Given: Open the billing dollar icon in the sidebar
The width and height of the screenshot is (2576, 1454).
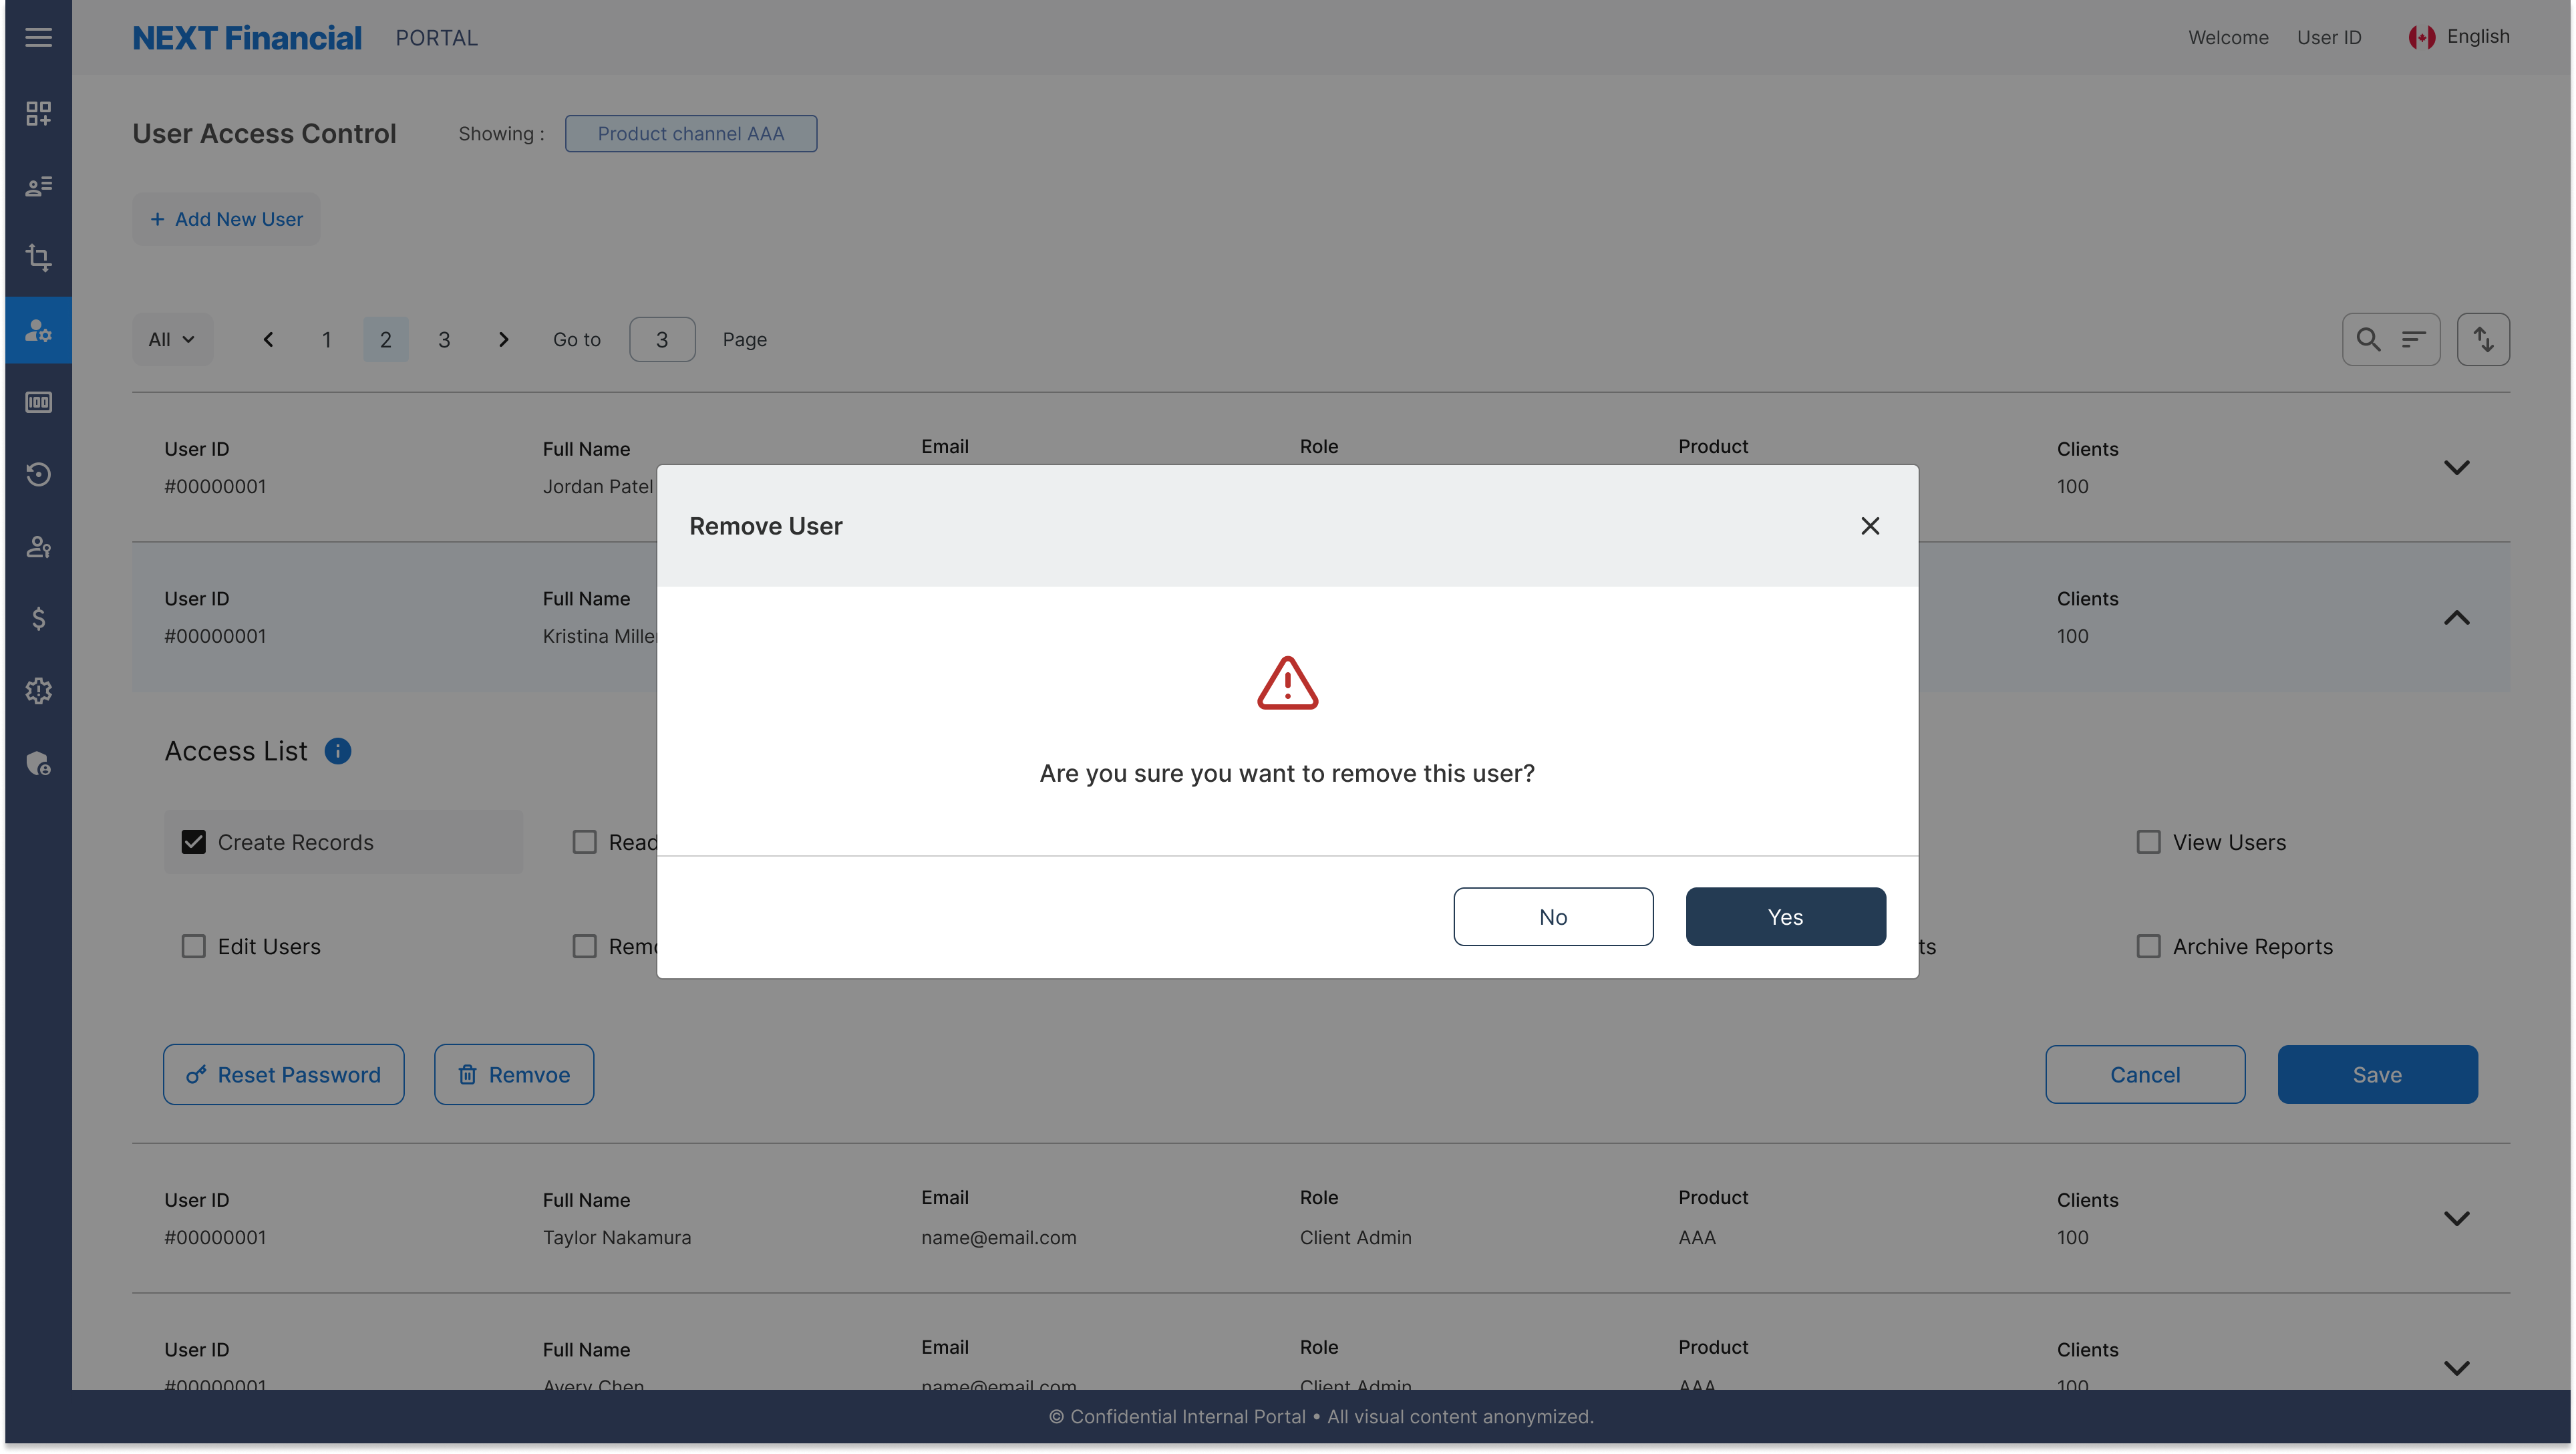Looking at the screenshot, I should pos(38,618).
